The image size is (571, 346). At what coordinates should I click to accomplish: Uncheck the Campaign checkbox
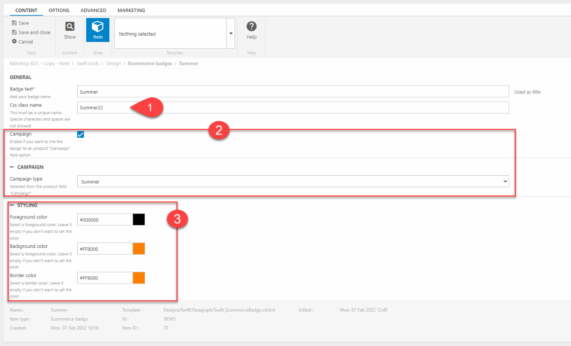click(x=81, y=135)
